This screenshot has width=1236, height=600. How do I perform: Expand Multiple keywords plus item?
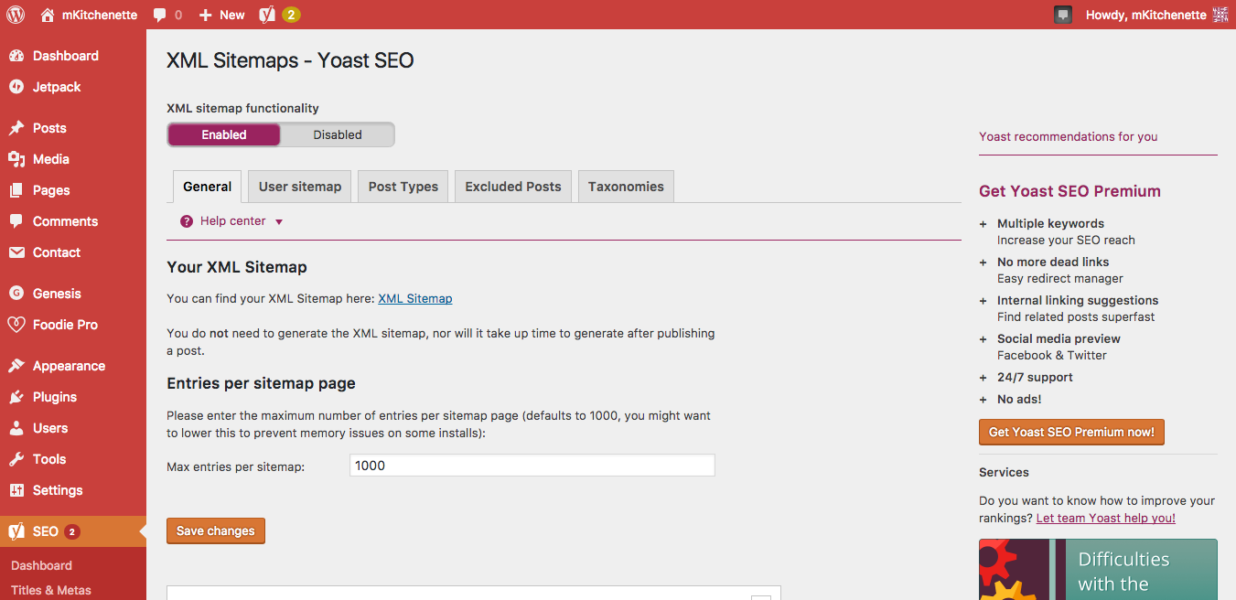click(983, 224)
